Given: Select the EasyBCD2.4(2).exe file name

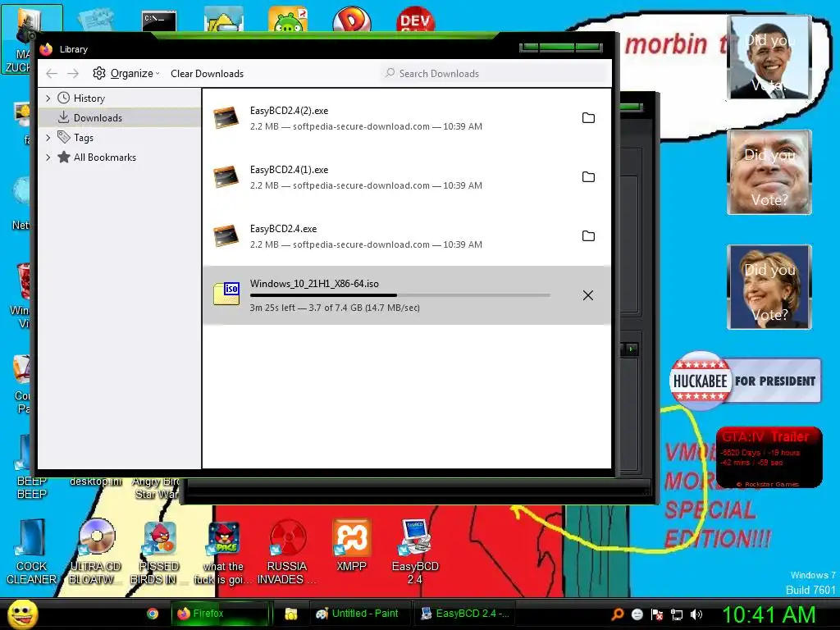Looking at the screenshot, I should pyautogui.click(x=289, y=111).
